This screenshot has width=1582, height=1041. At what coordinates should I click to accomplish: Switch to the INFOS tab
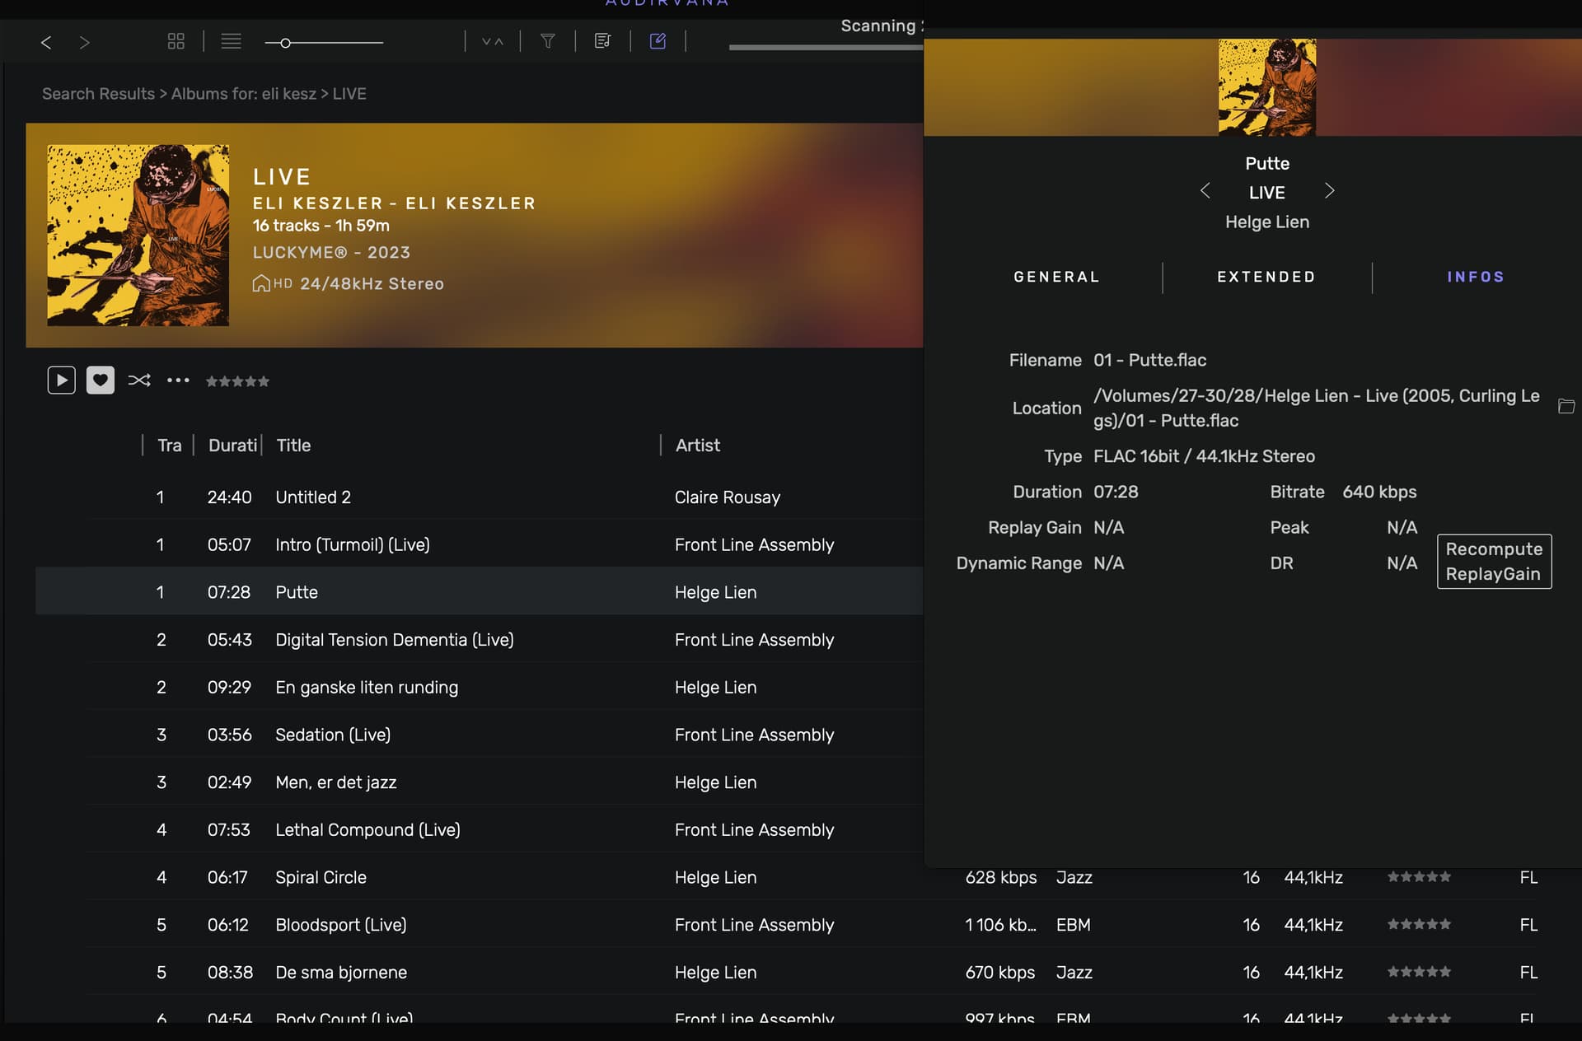(1476, 277)
